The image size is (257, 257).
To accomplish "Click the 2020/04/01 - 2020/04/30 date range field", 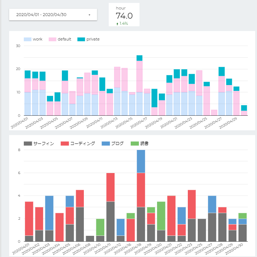I will coord(53,15).
